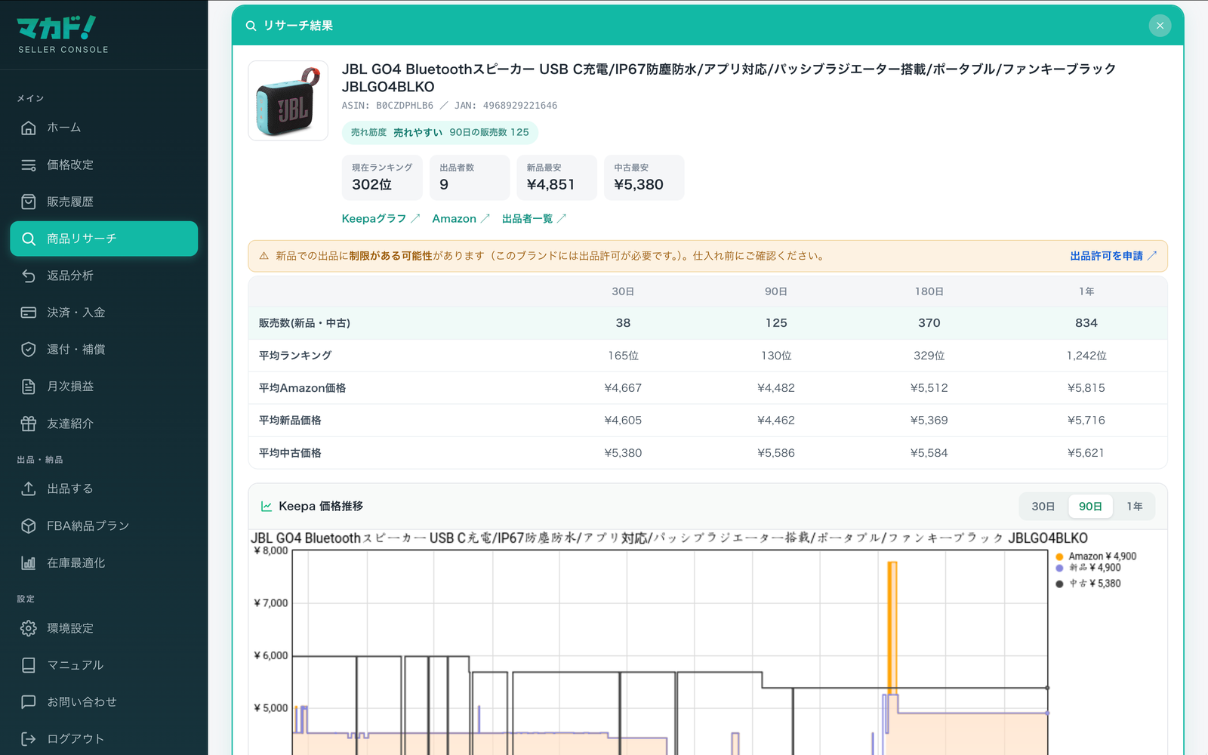Screen dimensions: 1208x755
Task: Open 返品分析 from the sidebar
Action: pyautogui.click(x=104, y=276)
